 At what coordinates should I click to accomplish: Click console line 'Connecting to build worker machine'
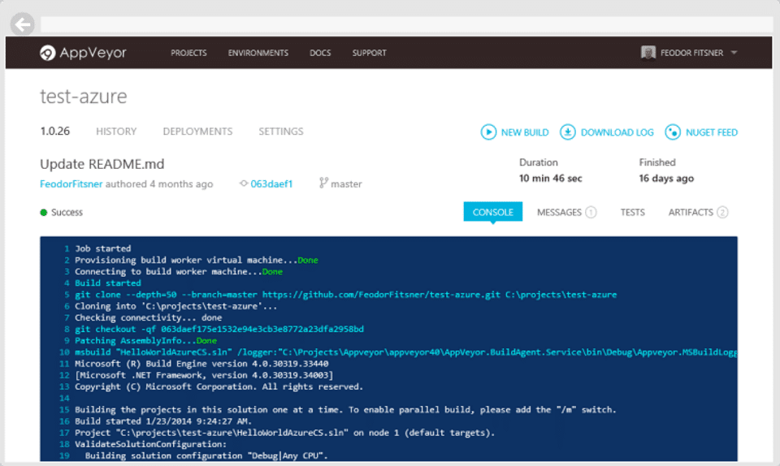tap(179, 271)
